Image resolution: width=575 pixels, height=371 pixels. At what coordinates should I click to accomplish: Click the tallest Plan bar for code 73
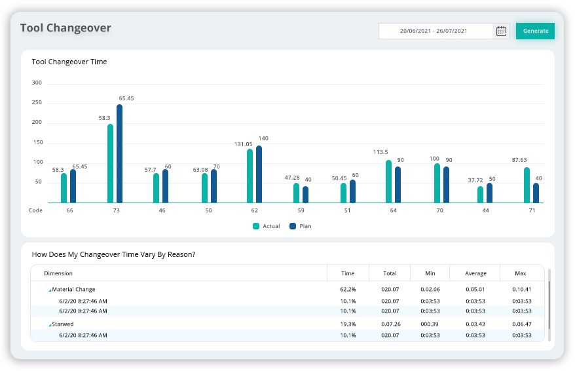click(119, 154)
